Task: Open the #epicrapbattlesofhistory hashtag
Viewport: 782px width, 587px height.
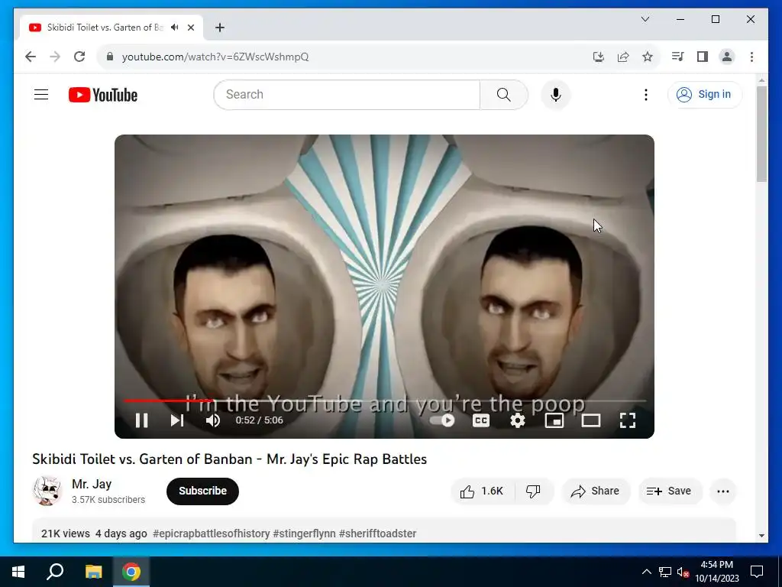Action: coord(211,533)
